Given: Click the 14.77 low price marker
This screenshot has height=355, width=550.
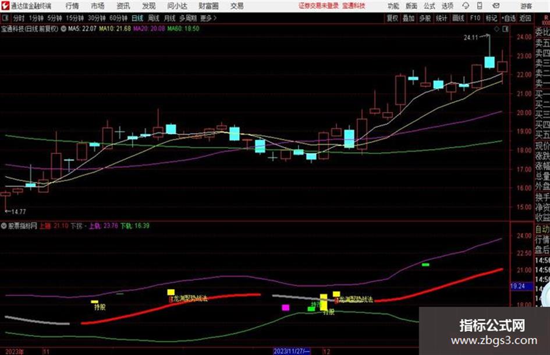Looking at the screenshot, I should point(18,212).
